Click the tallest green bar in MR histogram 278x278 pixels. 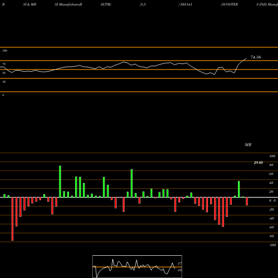click(x=60, y=182)
